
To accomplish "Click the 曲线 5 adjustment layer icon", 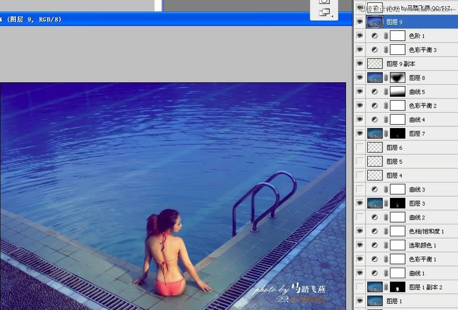I will click(x=375, y=91).
